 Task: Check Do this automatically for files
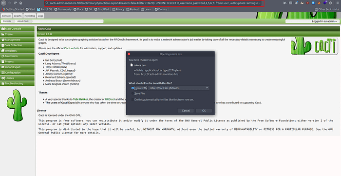coord(133,99)
